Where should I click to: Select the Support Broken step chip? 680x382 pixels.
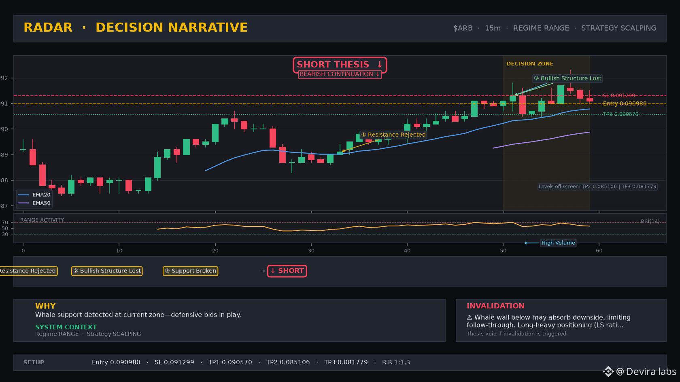point(190,271)
